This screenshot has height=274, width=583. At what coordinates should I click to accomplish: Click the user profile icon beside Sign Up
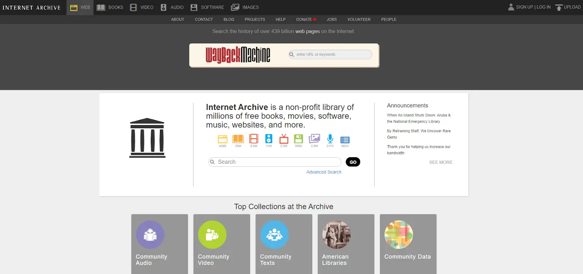click(x=511, y=7)
